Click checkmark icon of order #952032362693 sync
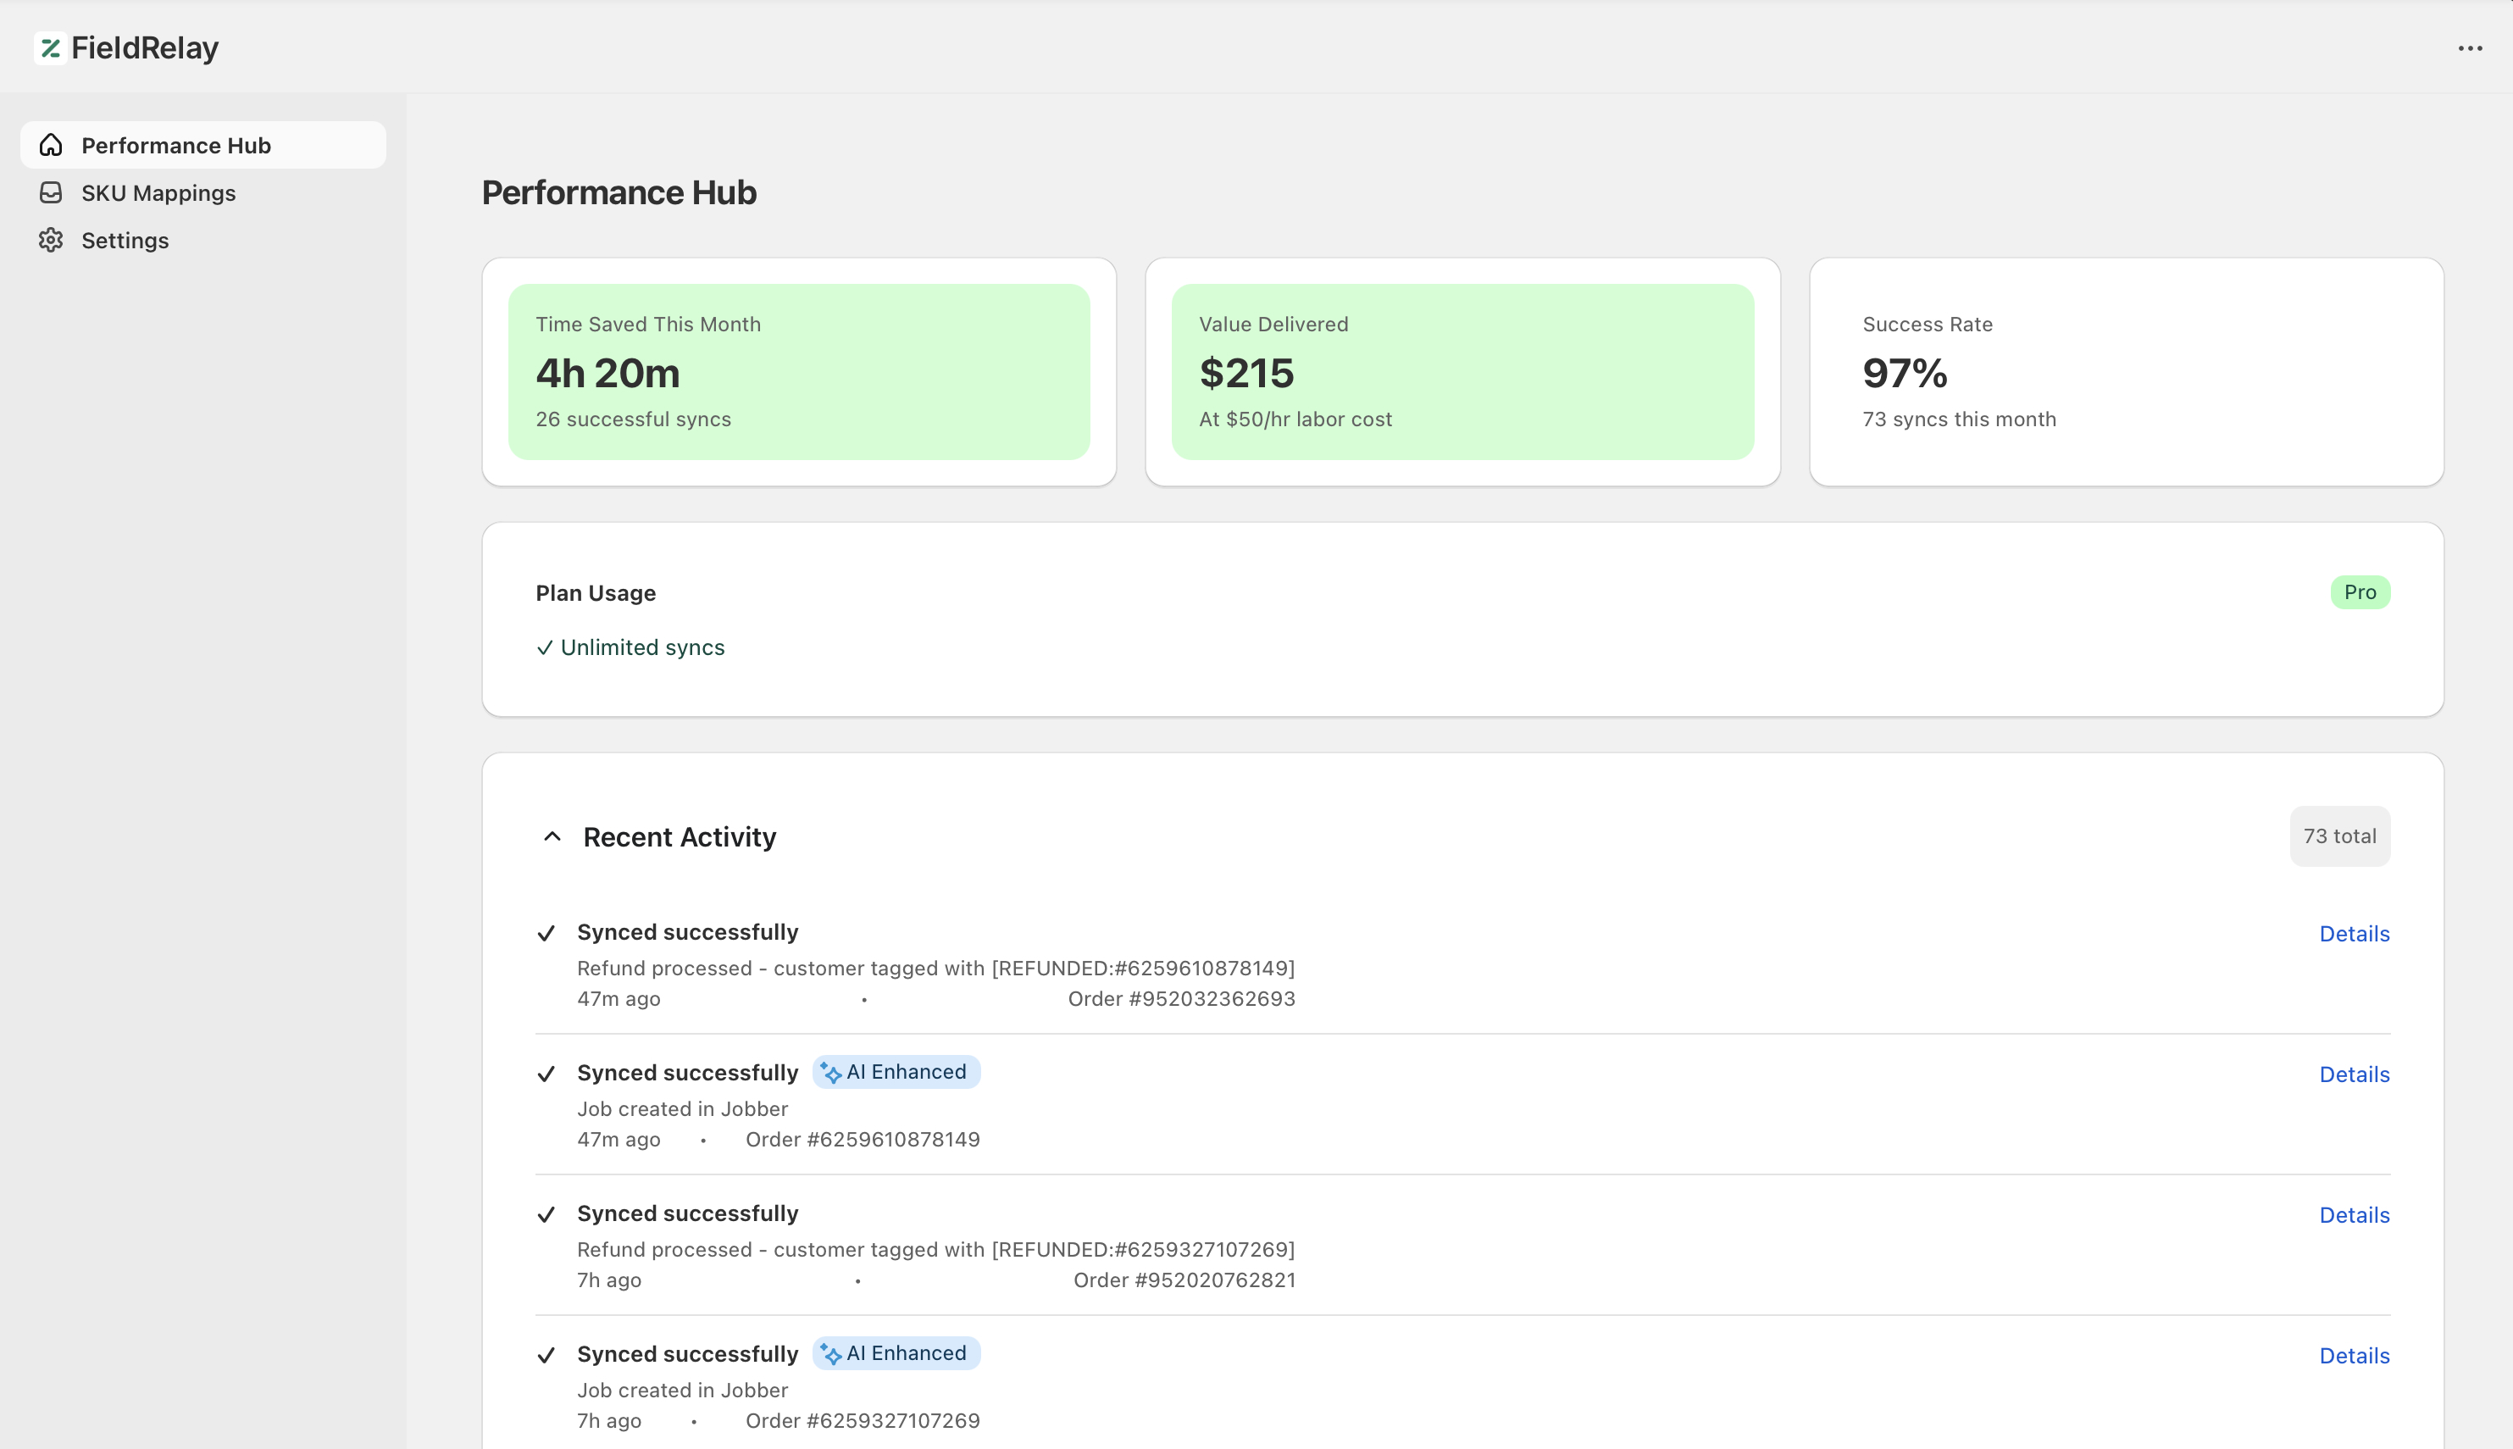Screen dimensions: 2513x1449 545,934
